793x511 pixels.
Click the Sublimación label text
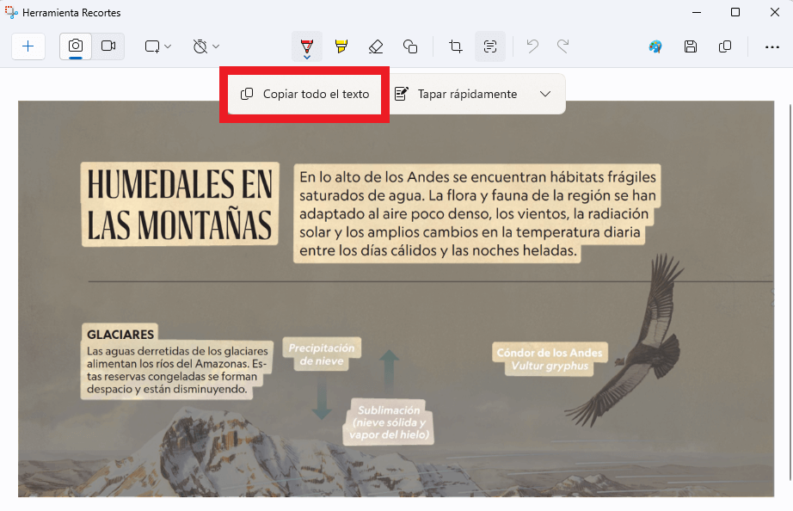click(389, 422)
